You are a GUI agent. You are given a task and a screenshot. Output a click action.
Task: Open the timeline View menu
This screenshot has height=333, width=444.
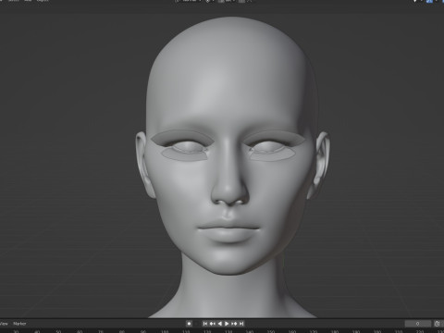click(x=4, y=324)
